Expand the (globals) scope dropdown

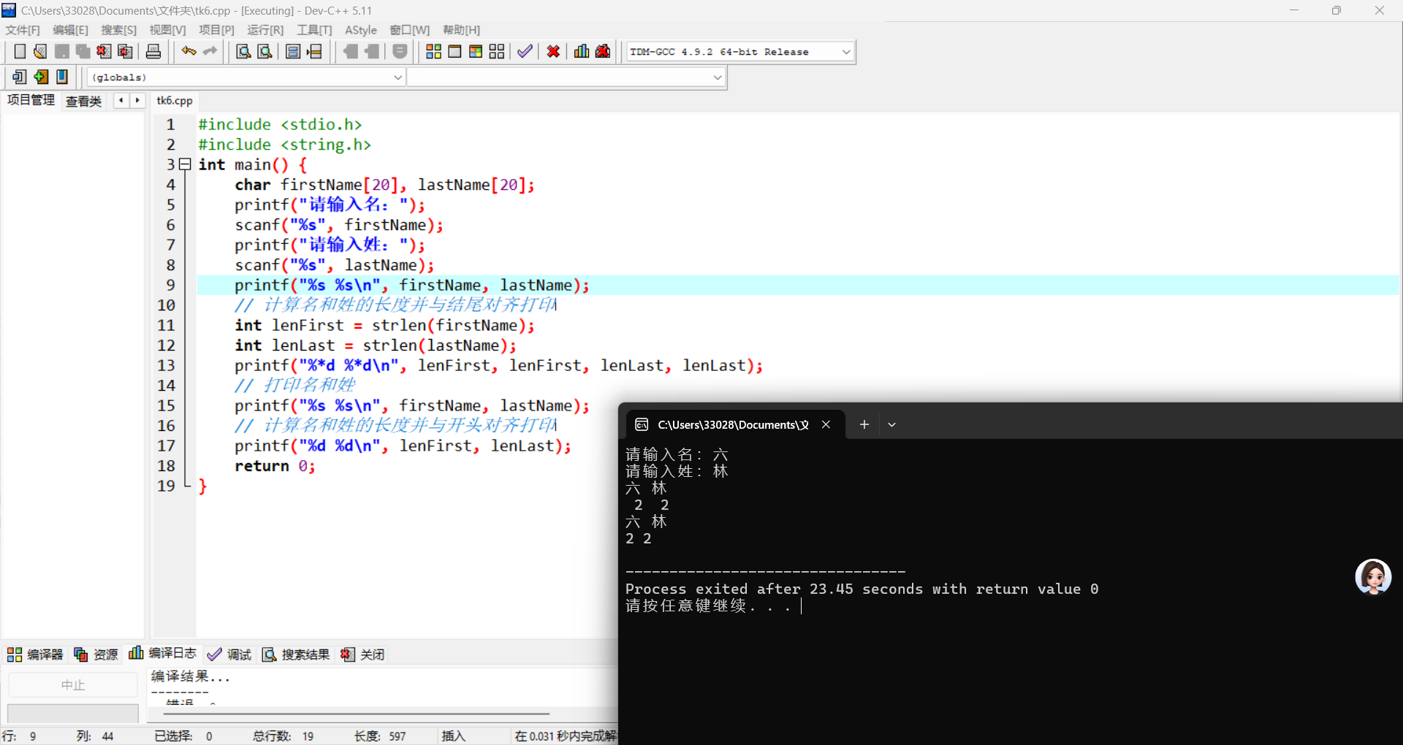tap(398, 77)
